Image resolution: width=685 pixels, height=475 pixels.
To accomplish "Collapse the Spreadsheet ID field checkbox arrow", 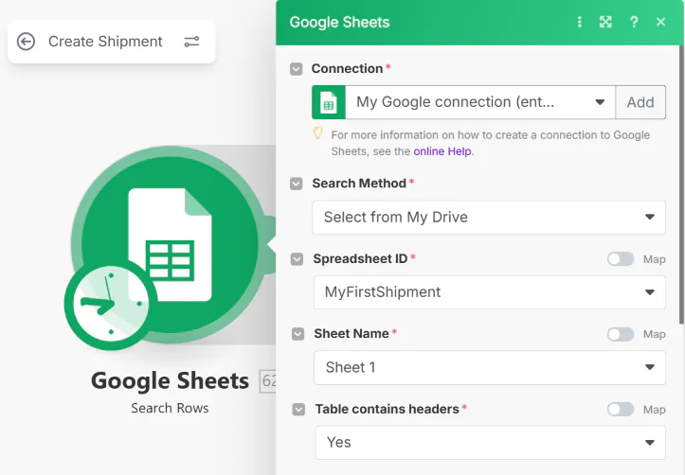I will click(x=297, y=259).
